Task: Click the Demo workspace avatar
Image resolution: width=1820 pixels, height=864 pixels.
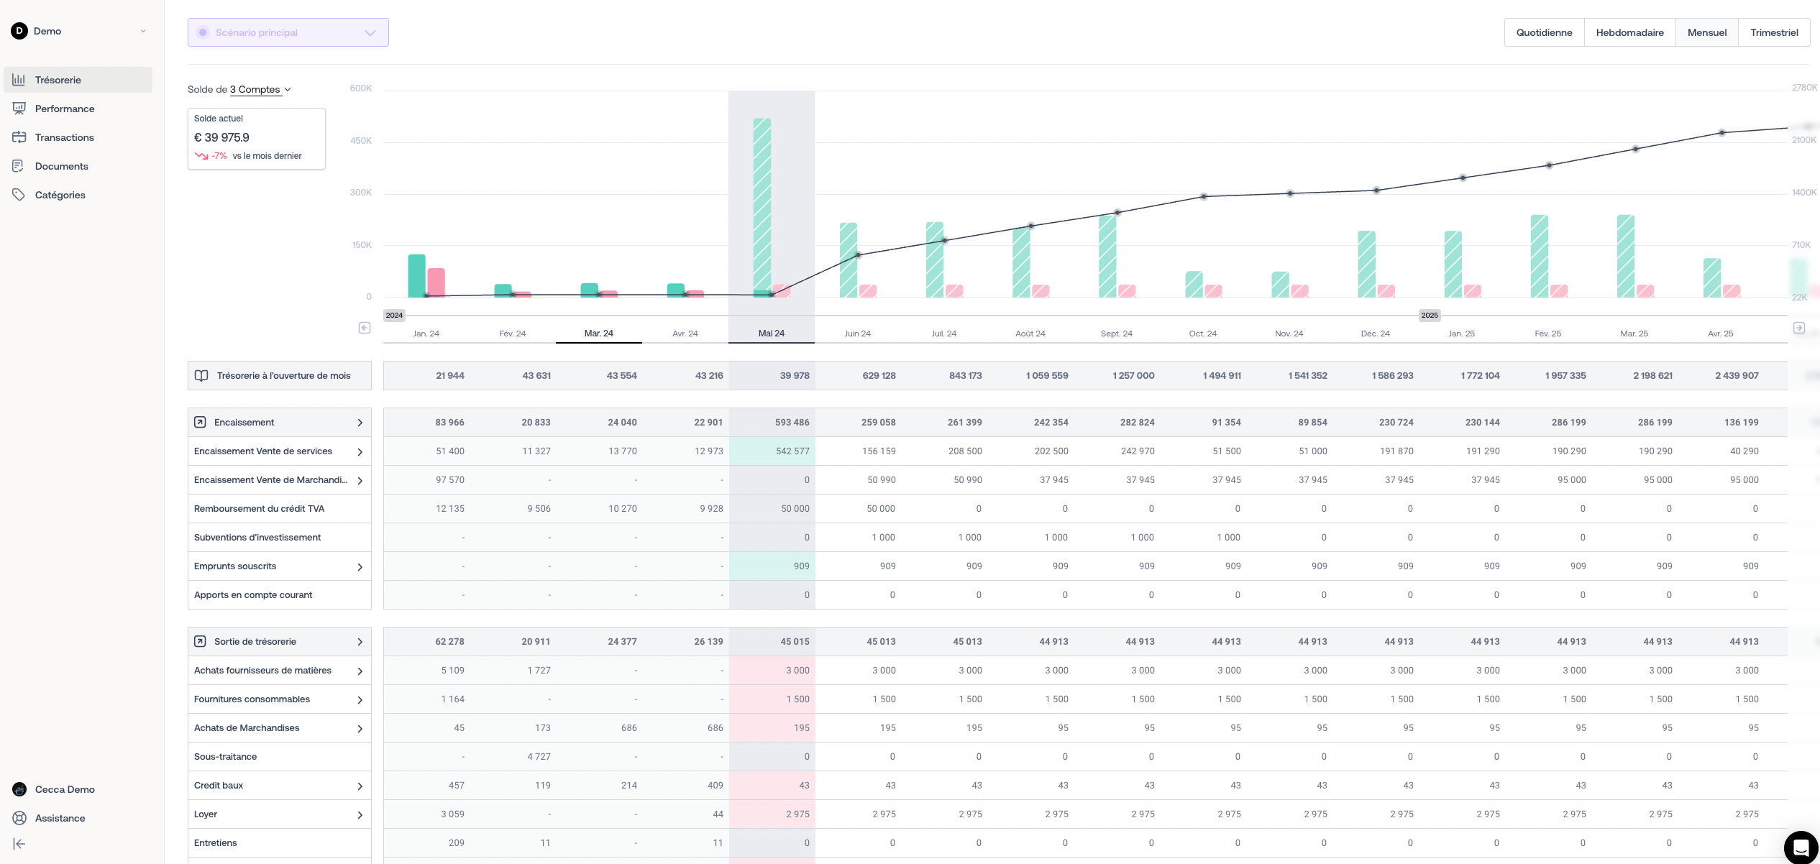Action: click(x=19, y=31)
